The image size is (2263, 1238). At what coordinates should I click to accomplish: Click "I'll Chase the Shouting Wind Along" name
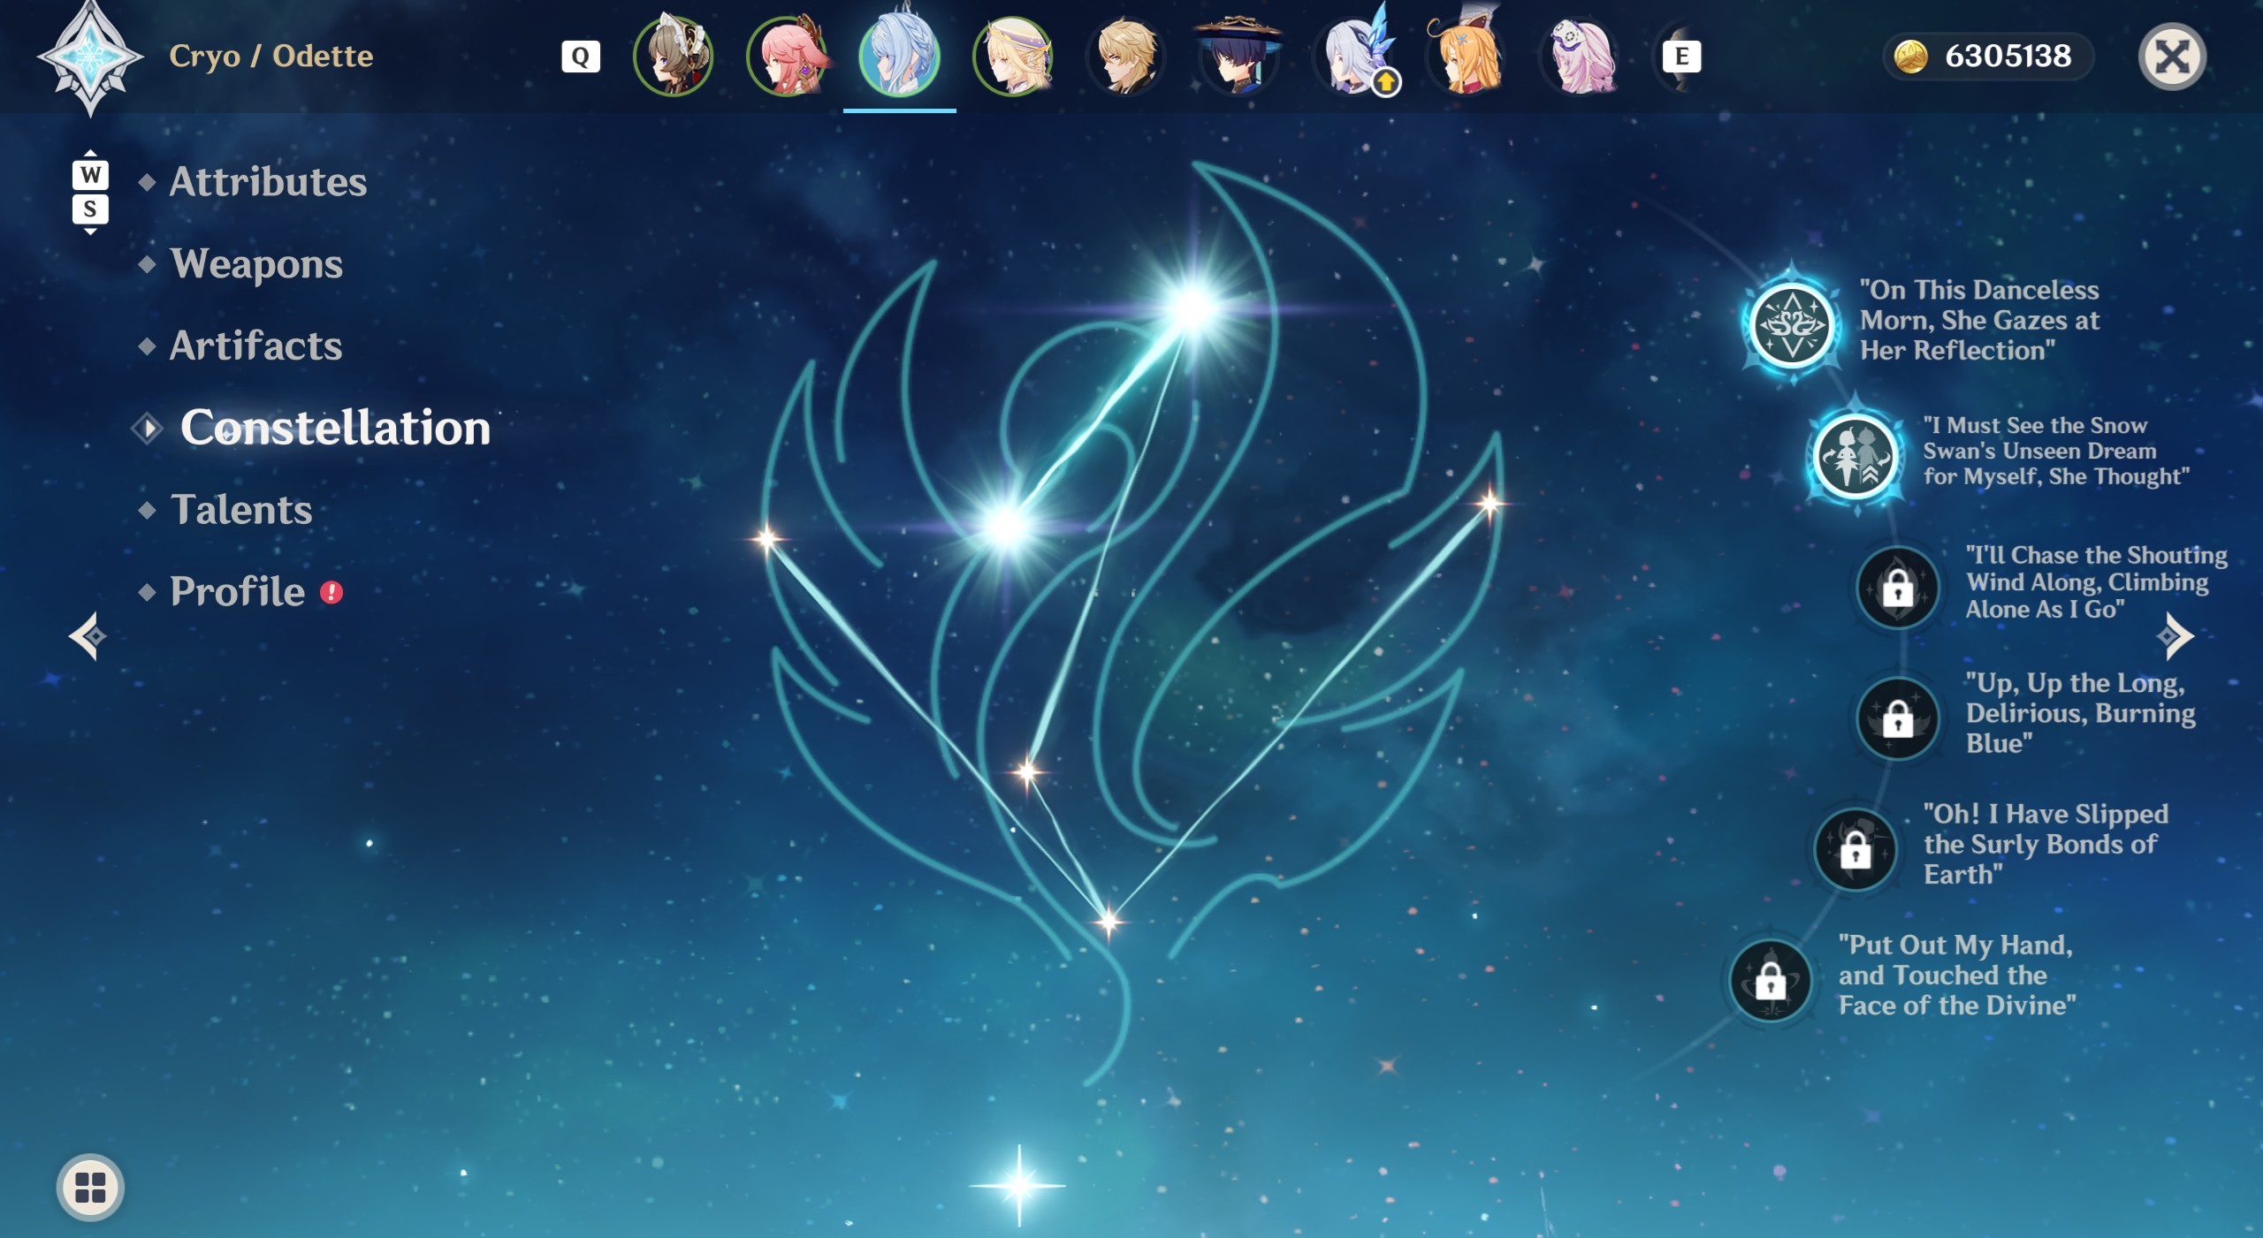tap(2096, 581)
